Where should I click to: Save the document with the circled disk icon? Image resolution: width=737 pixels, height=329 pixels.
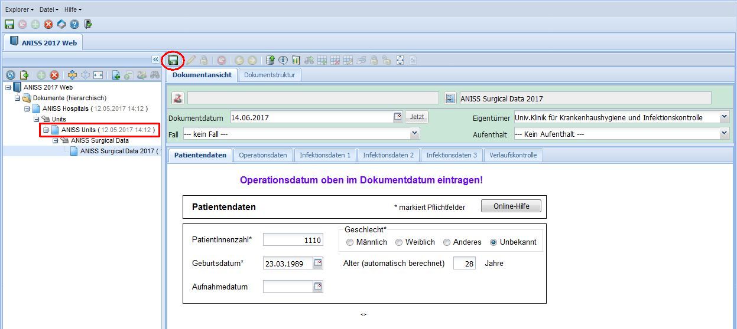coord(173,60)
